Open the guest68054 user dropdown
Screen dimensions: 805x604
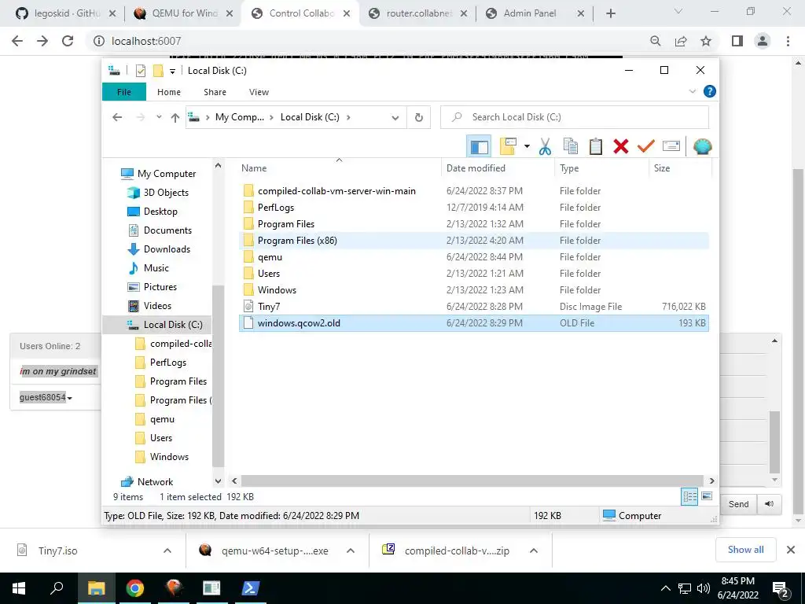coord(46,397)
